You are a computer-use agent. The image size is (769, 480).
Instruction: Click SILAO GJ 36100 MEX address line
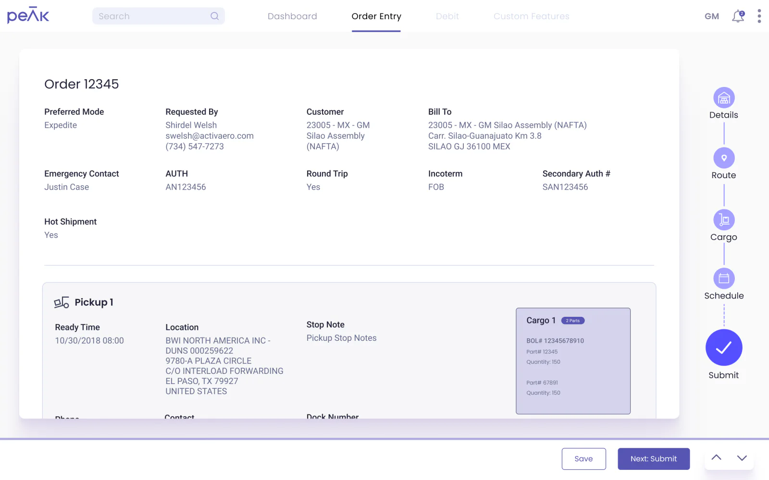(469, 146)
